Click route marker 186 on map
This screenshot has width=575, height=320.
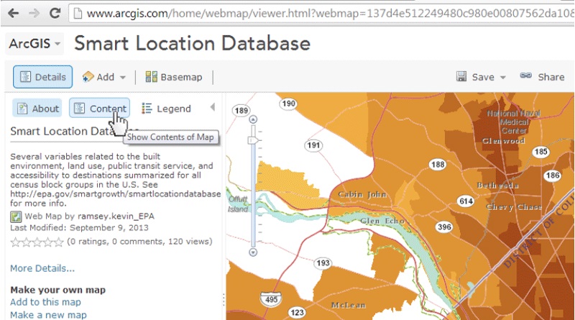coord(553,175)
